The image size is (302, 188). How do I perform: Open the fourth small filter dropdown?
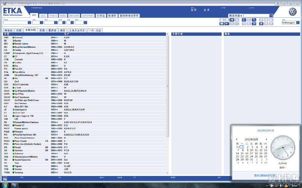click(x=64, y=23)
